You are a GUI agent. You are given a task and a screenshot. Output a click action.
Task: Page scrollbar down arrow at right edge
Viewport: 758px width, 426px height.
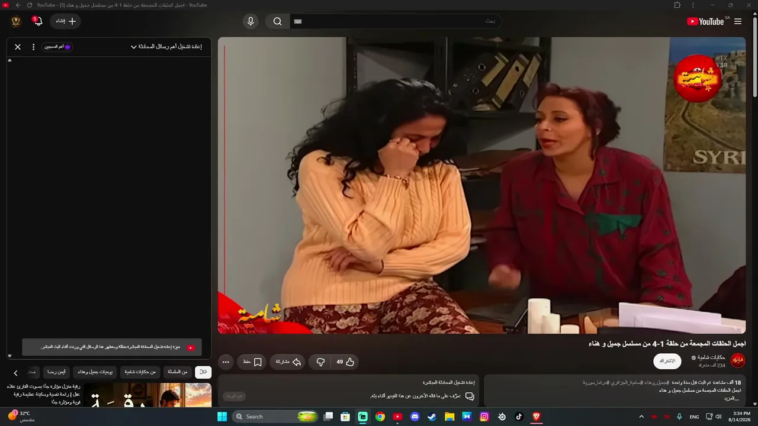754,405
